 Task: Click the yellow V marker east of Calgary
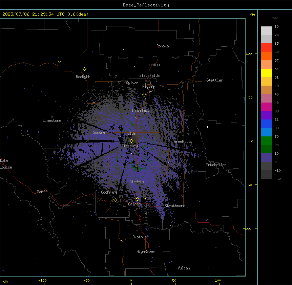pyautogui.click(x=145, y=198)
